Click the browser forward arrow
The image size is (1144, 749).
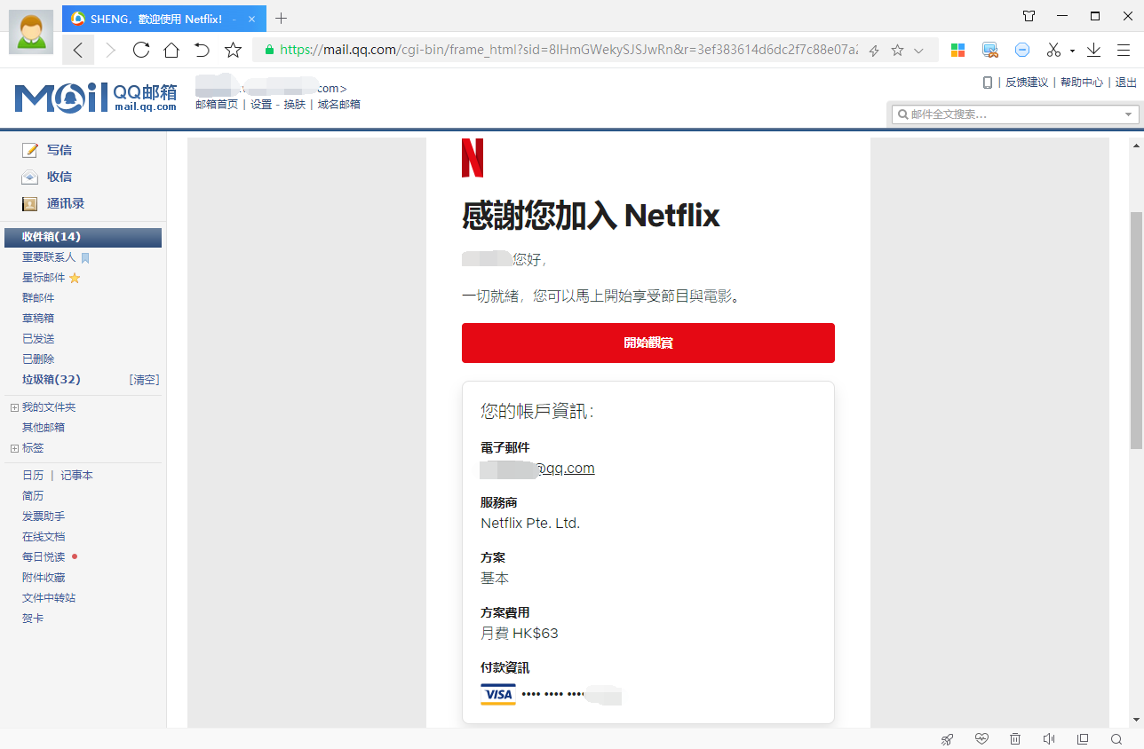(x=110, y=51)
